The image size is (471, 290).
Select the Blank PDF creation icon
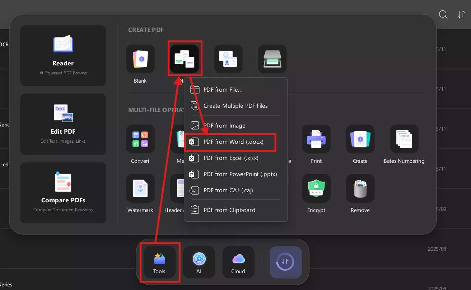[140, 59]
